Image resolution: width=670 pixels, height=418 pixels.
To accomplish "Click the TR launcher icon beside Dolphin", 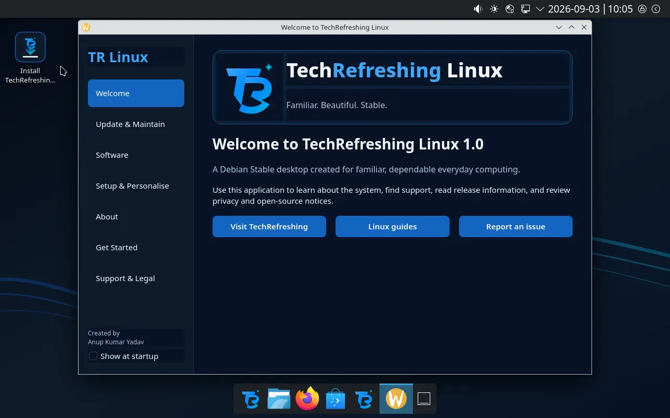I will (251, 399).
